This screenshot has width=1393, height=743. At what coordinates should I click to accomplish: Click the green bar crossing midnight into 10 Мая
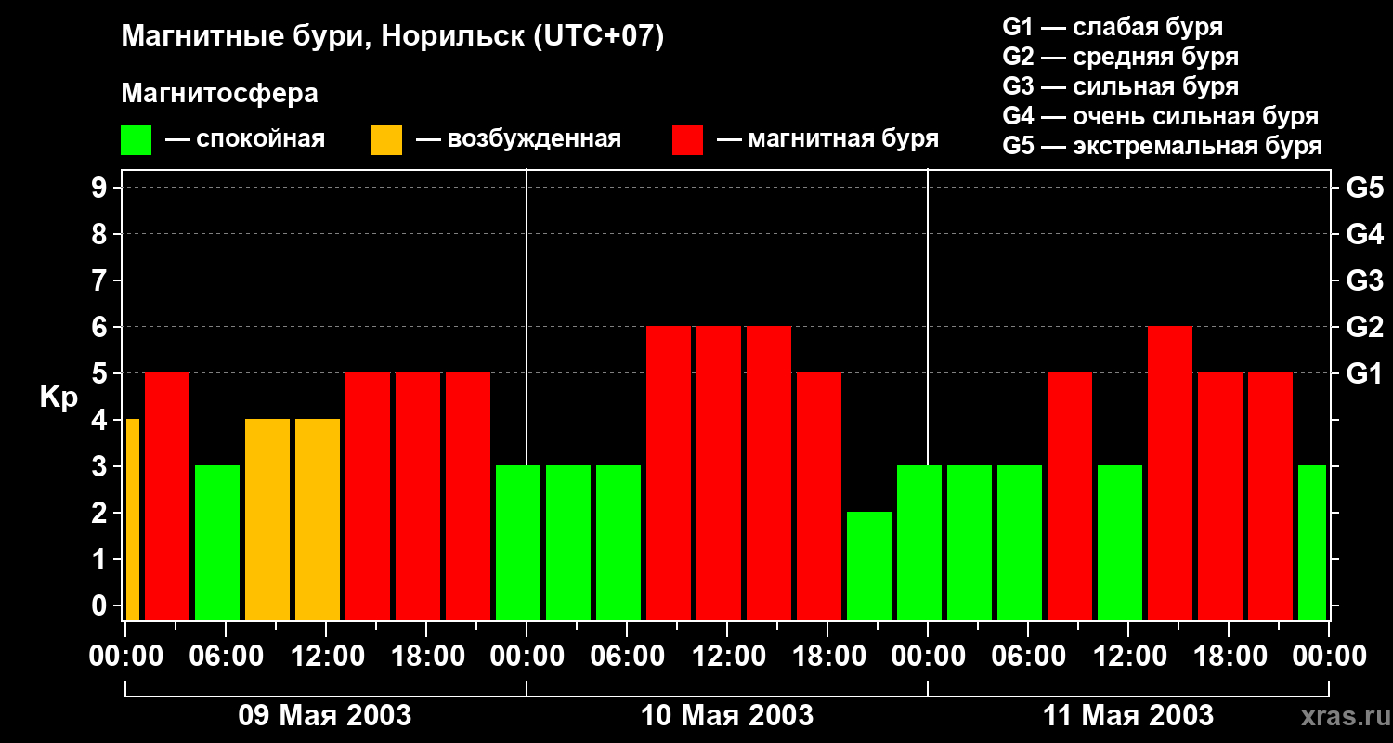tap(518, 543)
